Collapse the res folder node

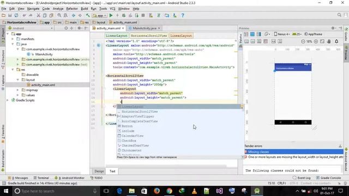click(13, 70)
